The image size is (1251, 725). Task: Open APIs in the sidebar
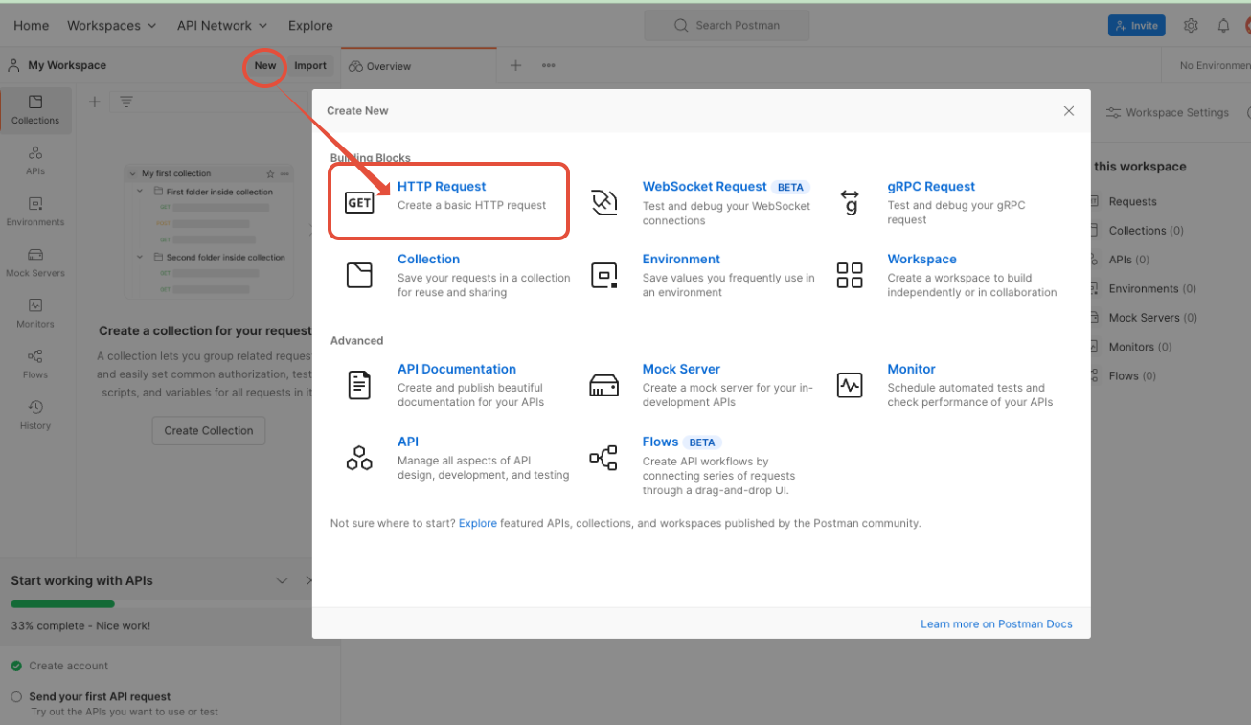(x=35, y=161)
